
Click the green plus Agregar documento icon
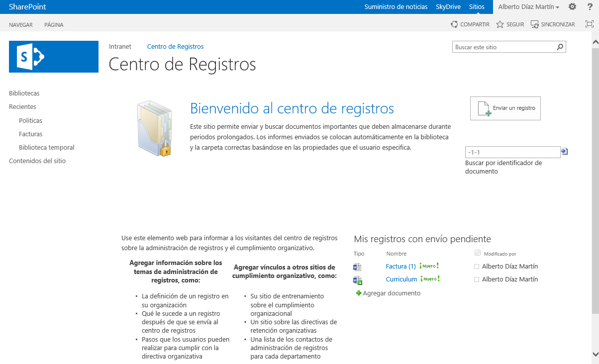click(x=358, y=293)
